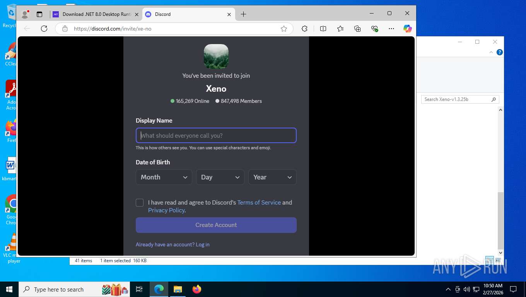Click the Explorer vertical scrollbar thumb
The height and width of the screenshot is (297, 526).
click(x=500, y=220)
